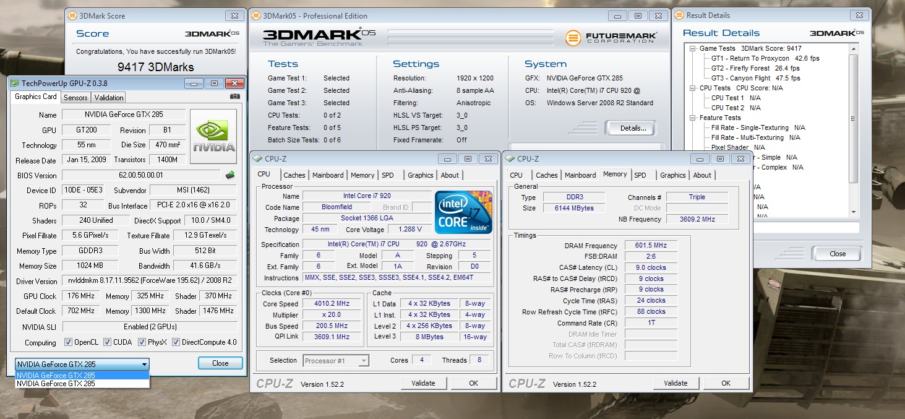Select Fill Rate - Multi-Texturing row
Image resolution: width=905 pixels, height=419 pixels.
pyautogui.click(x=756, y=137)
